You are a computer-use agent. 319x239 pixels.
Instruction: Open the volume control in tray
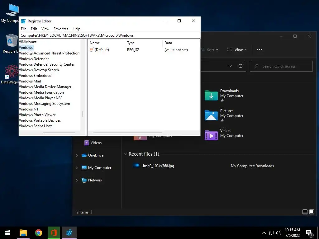279,233
